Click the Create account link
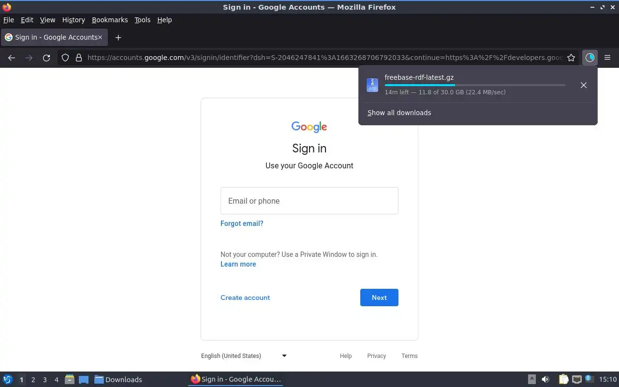Screen dimensions: 619x387 point(245,298)
